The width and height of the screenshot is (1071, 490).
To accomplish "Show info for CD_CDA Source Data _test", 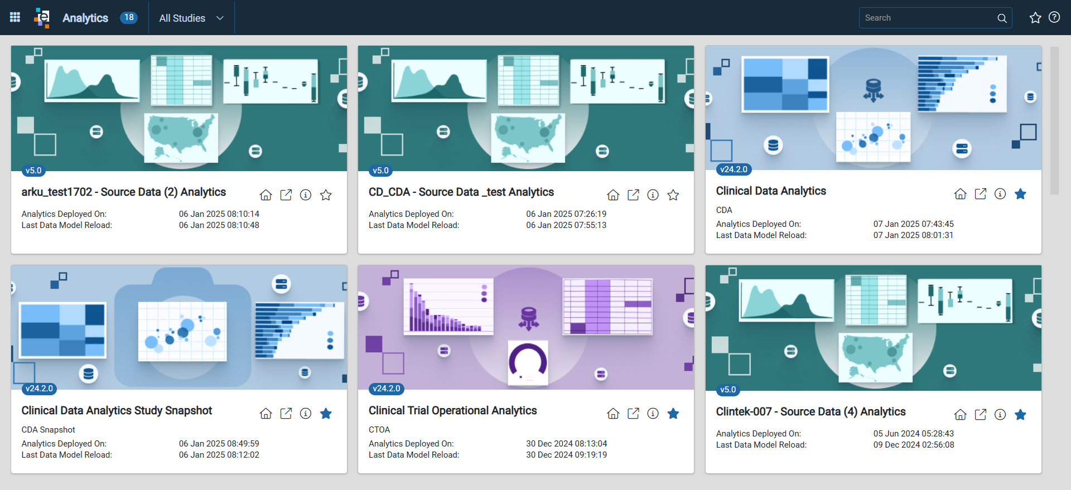I will tap(653, 195).
